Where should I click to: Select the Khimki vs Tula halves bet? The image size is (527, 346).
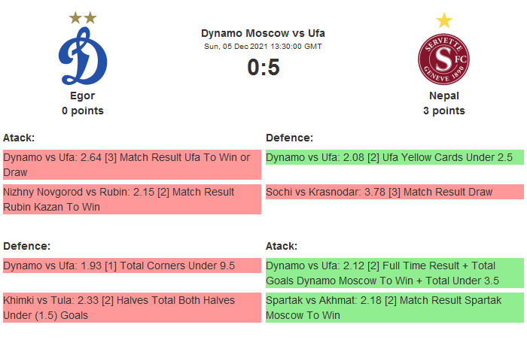(132, 307)
